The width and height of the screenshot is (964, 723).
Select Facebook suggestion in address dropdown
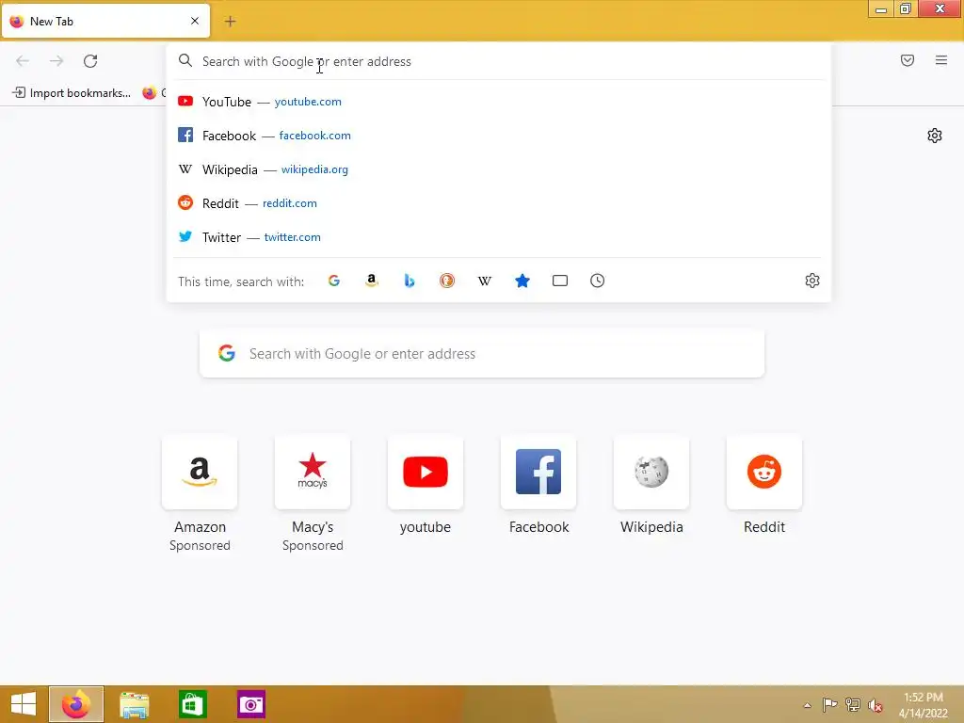[x=499, y=136]
